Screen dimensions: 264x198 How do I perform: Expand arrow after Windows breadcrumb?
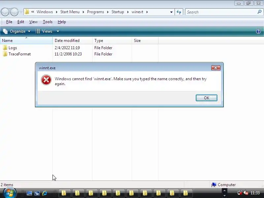[x=56, y=12]
